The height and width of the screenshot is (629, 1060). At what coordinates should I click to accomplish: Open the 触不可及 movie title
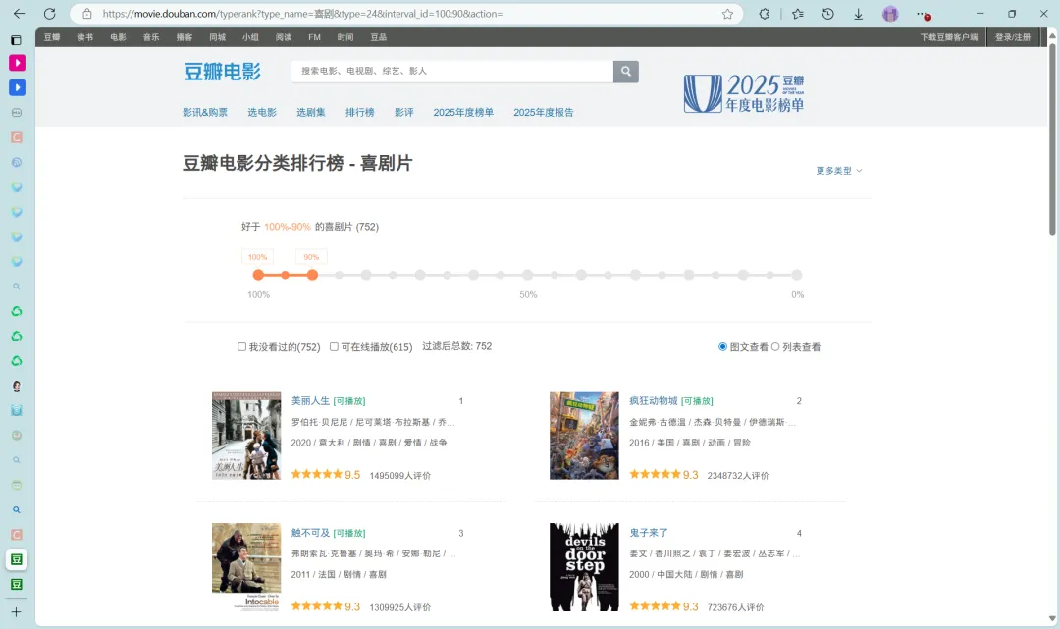pyautogui.click(x=310, y=533)
